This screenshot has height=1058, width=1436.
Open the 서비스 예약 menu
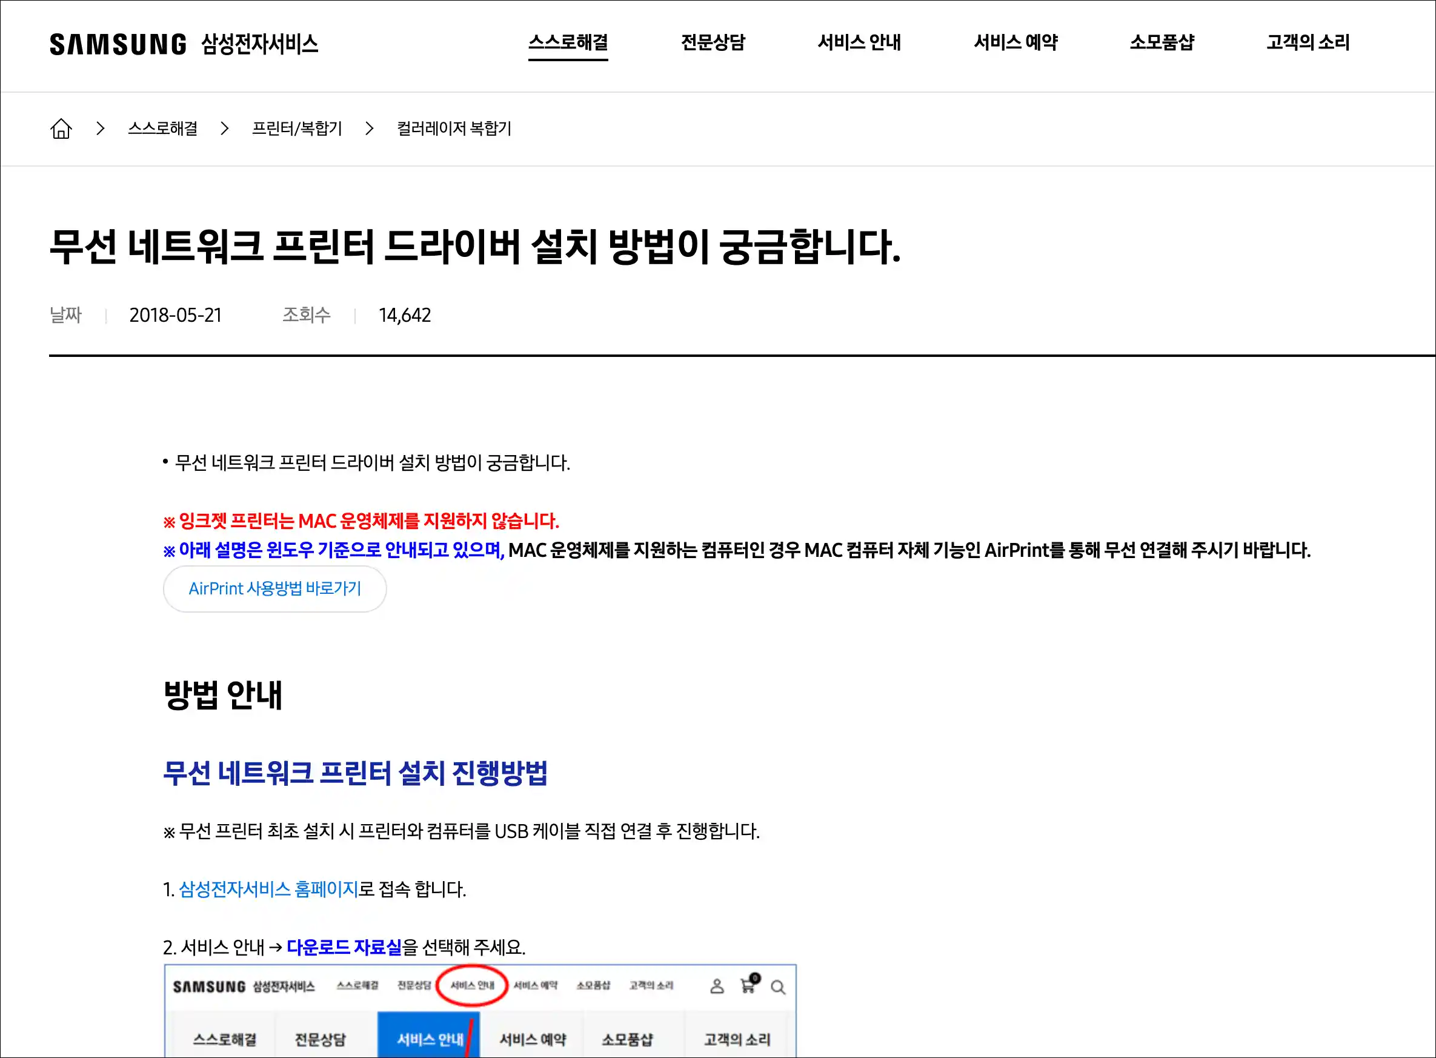pos(1016,43)
